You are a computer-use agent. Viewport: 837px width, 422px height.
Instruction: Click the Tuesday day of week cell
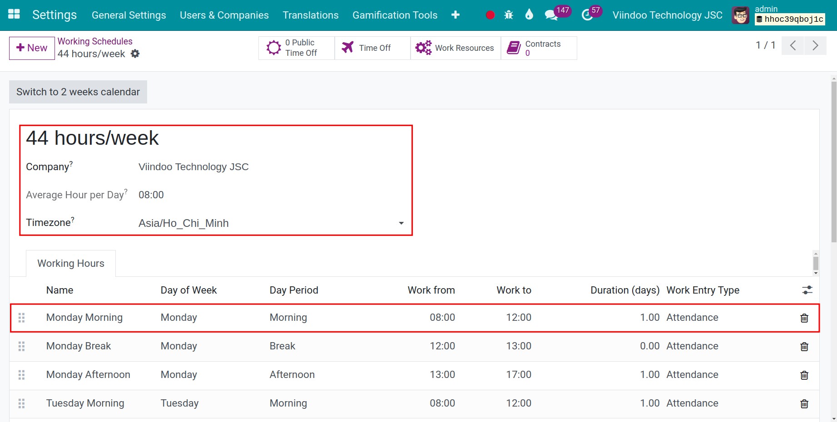179,403
